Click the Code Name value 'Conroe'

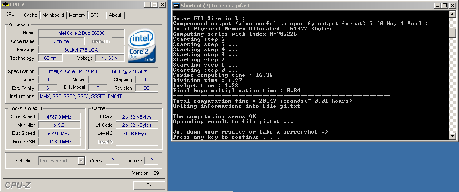click(x=61, y=41)
